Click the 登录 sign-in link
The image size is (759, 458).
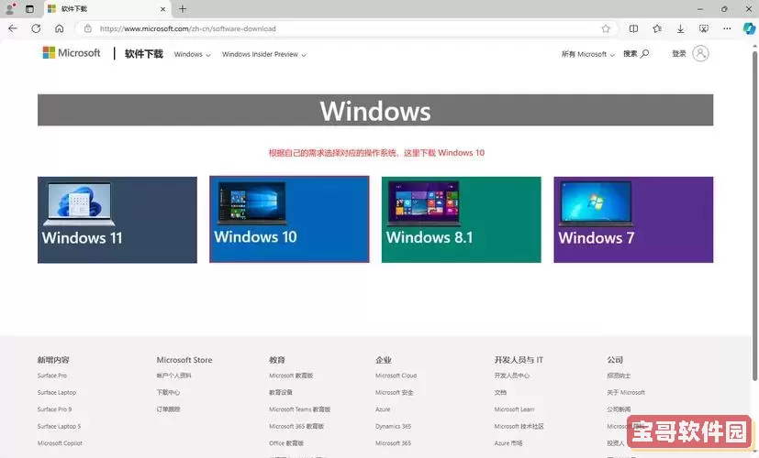point(678,54)
